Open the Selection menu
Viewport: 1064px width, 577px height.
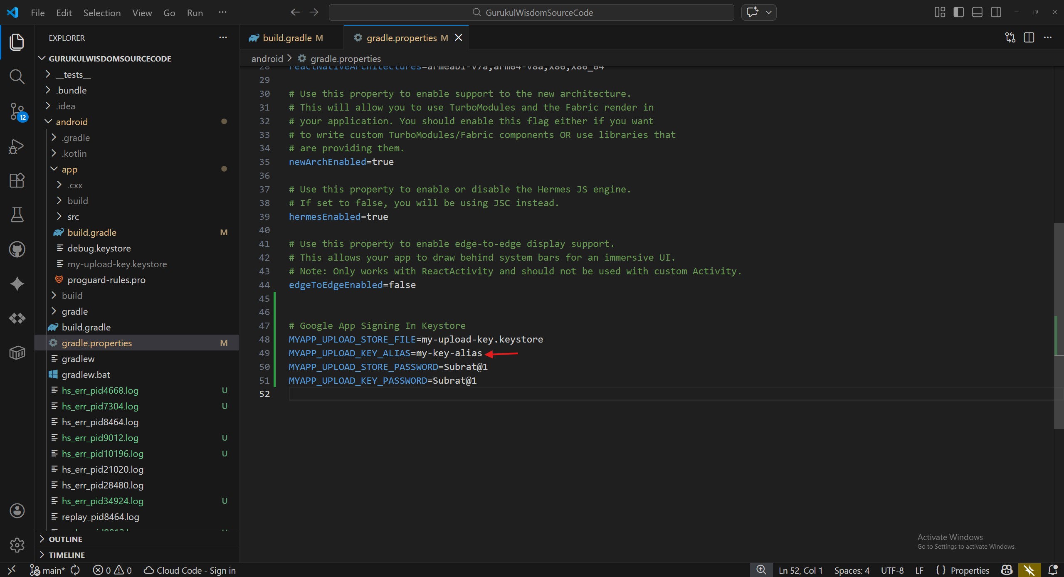(102, 13)
